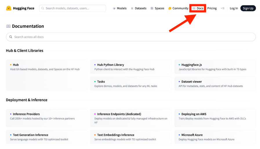
Task: Click the Docs book icon in navbar
Action: click(x=194, y=8)
